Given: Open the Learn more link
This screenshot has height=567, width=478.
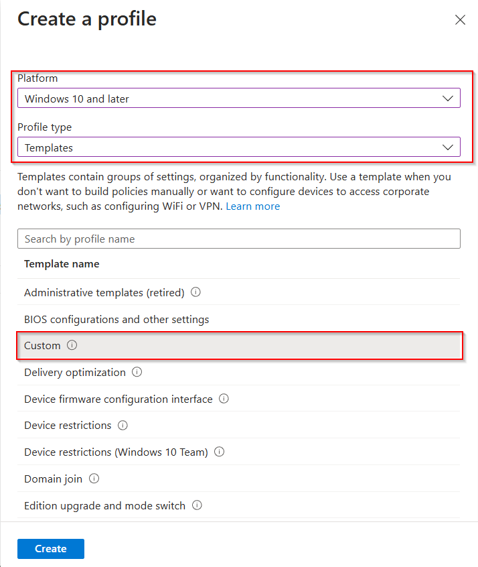Looking at the screenshot, I should [252, 206].
